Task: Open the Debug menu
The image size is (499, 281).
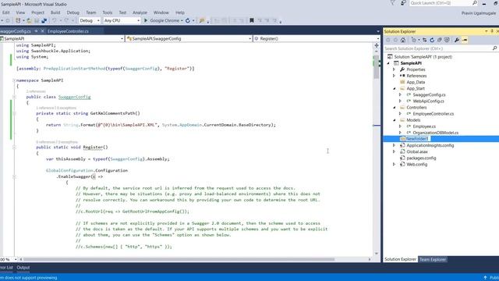Action: [73, 12]
